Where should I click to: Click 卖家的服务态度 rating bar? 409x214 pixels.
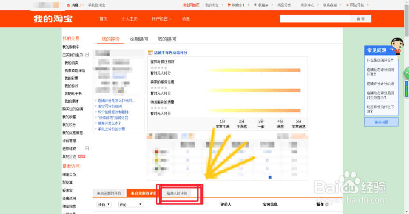click(252, 90)
